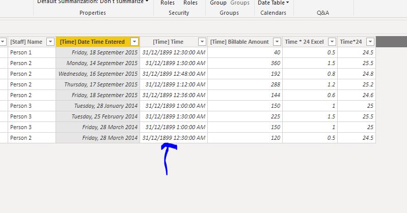Click Wednesday, 16 September 2015 cell
407x213 pixels.
(98, 74)
